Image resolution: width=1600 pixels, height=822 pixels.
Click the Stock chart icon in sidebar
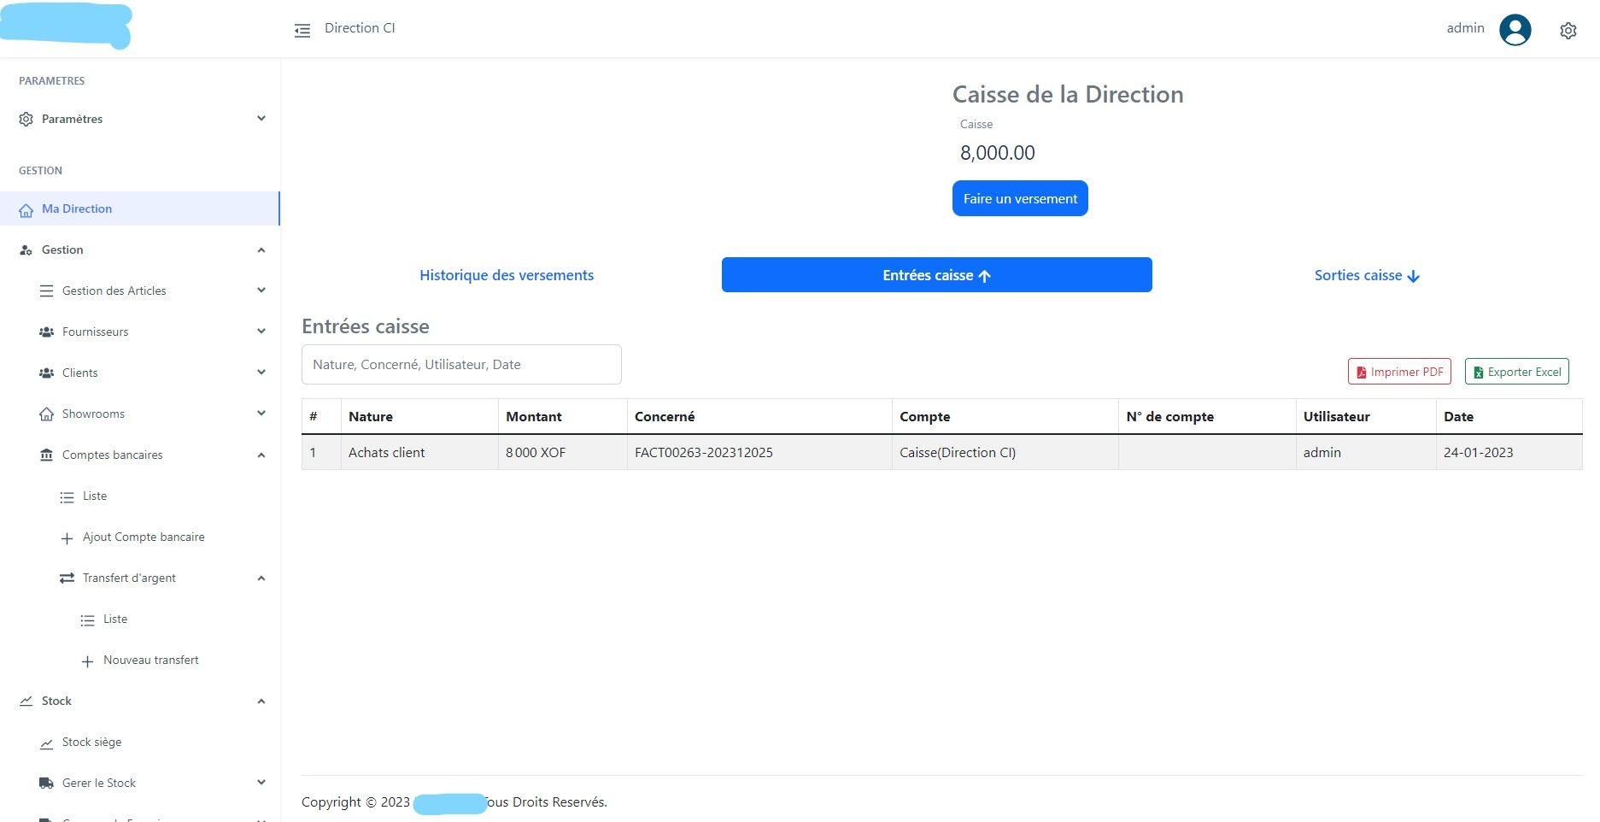point(25,701)
